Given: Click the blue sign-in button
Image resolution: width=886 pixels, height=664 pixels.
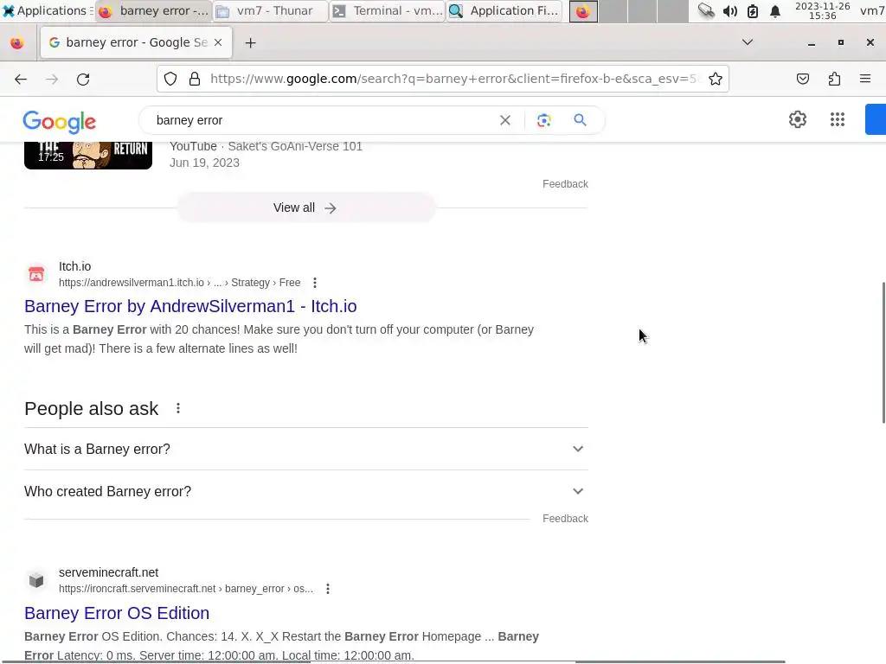Looking at the screenshot, I should coord(876,119).
